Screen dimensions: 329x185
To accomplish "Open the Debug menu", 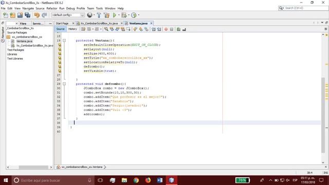I will [70, 8].
